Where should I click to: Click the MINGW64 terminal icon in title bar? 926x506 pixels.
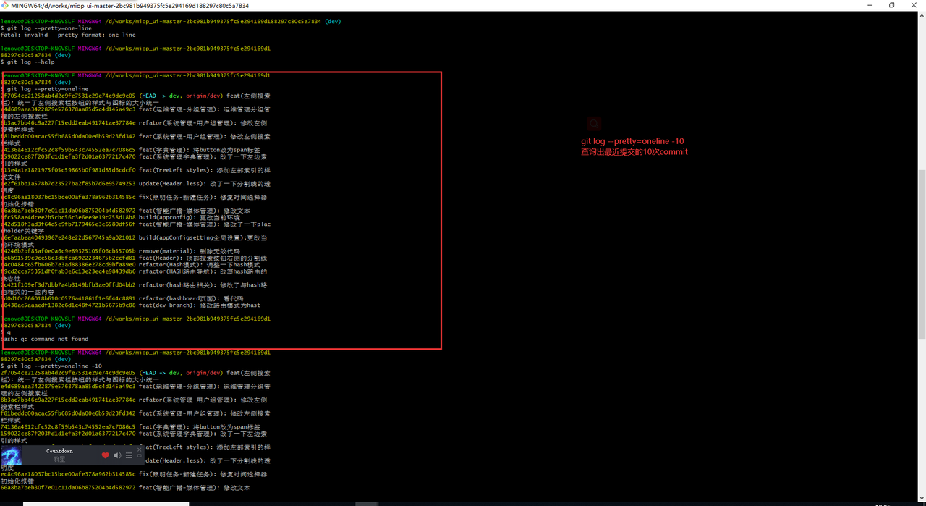5,5
